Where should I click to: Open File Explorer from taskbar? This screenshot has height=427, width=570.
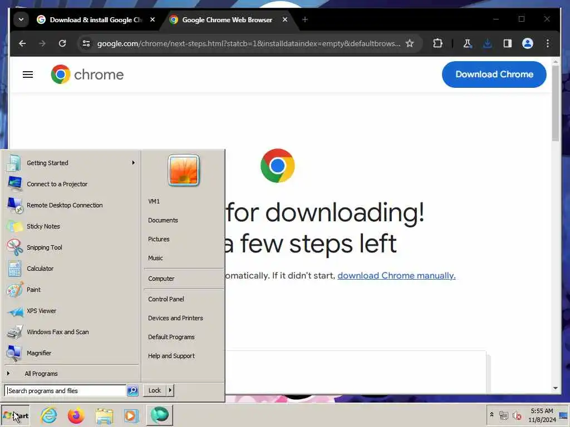pos(104,415)
